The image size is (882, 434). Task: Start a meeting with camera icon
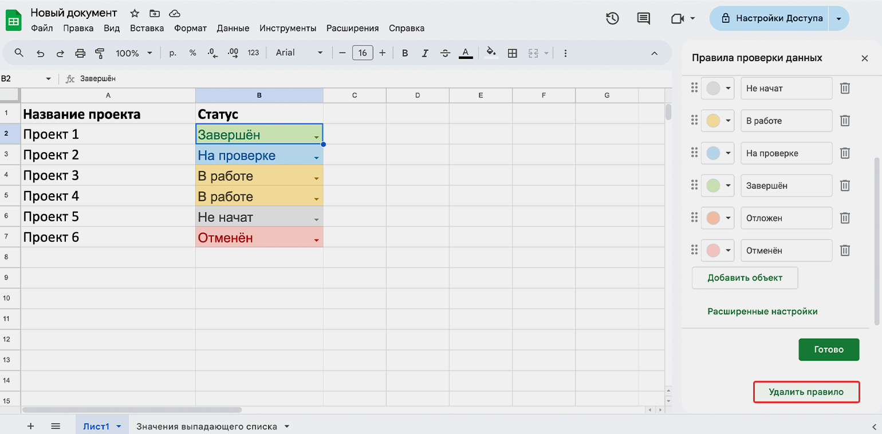tap(678, 18)
